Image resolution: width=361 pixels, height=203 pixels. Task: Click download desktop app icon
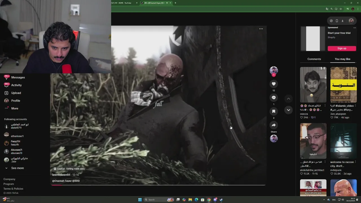342,21
